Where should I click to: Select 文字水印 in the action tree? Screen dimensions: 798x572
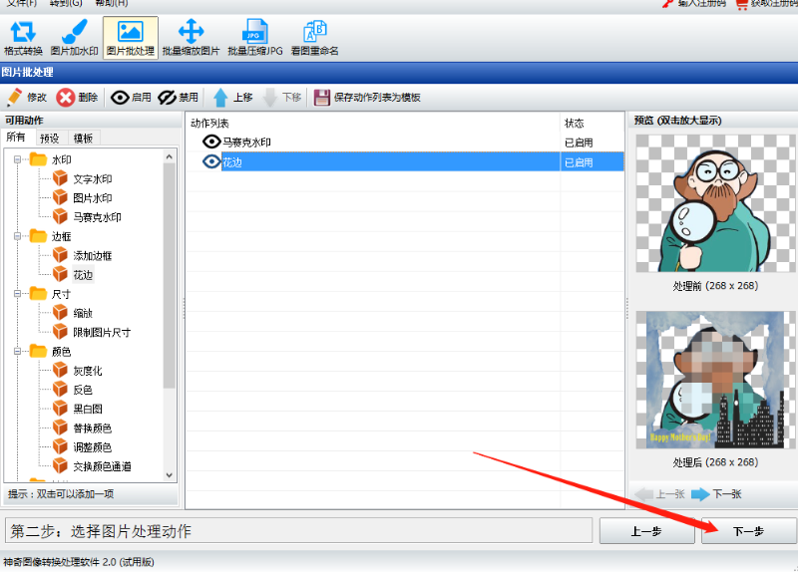tap(92, 179)
